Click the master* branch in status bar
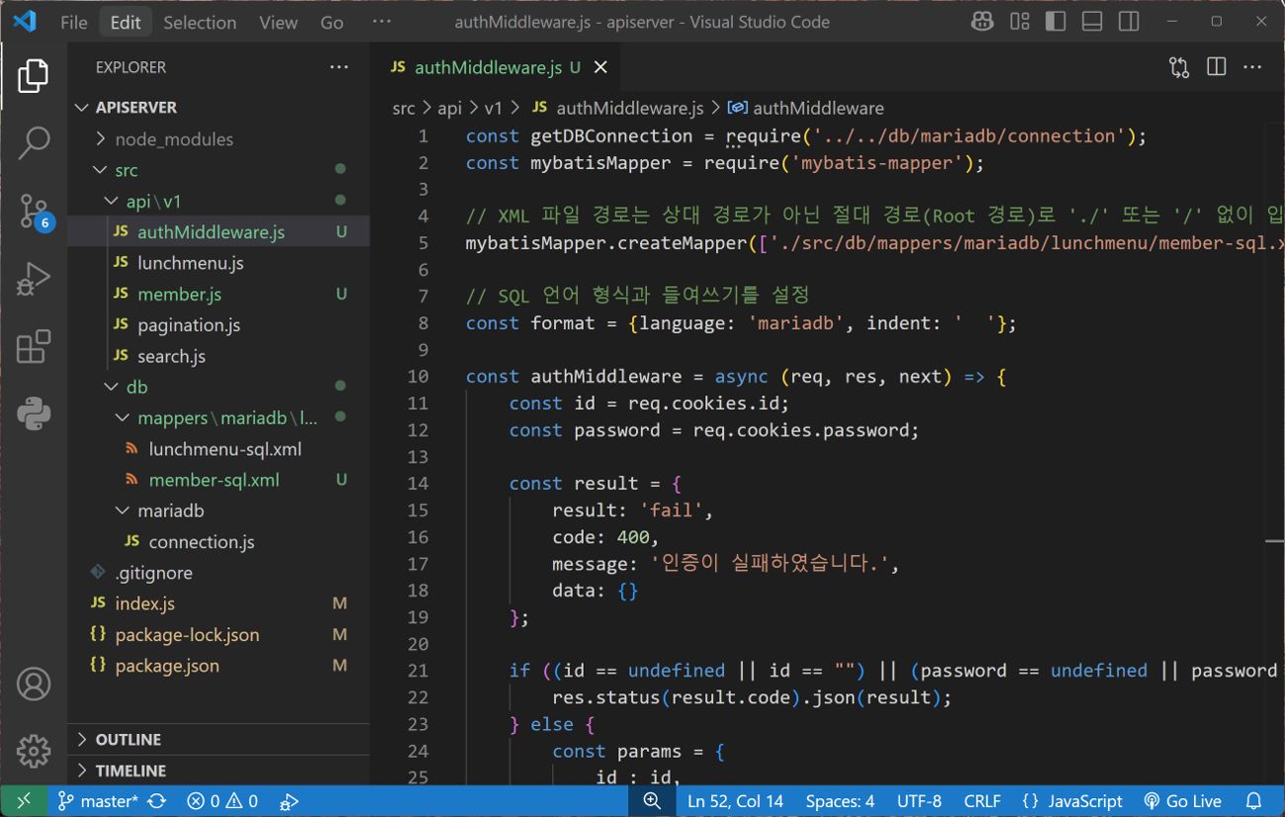The height and width of the screenshot is (817, 1285). click(97, 801)
